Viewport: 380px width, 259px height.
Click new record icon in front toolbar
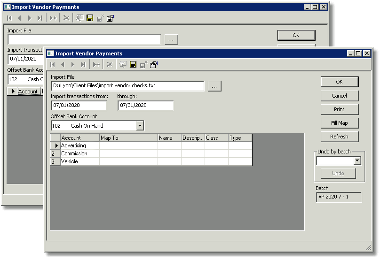point(96,65)
